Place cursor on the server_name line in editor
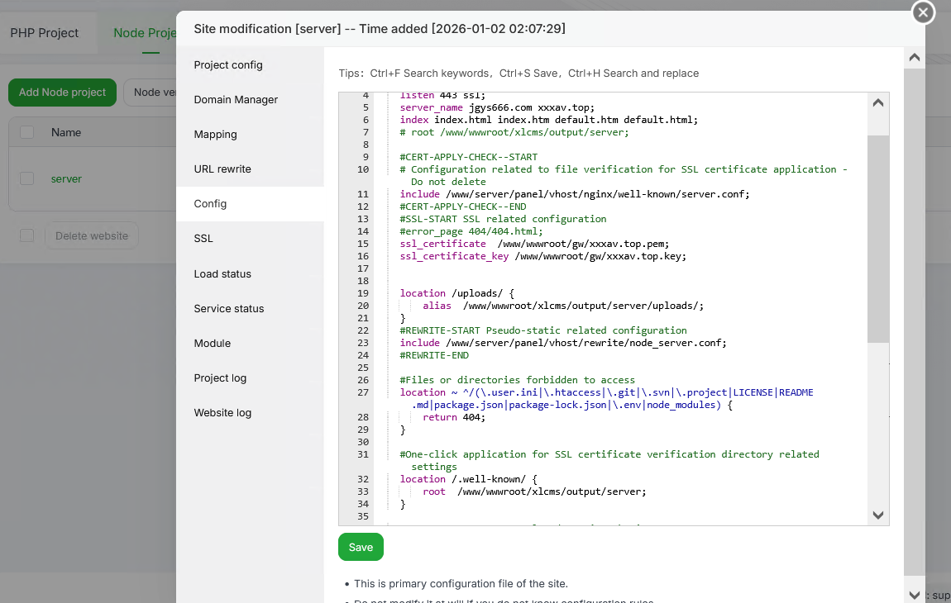 tap(496, 107)
